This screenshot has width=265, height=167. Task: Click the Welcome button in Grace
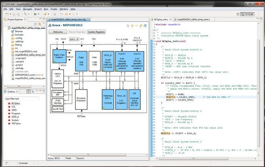pyautogui.click(x=58, y=31)
